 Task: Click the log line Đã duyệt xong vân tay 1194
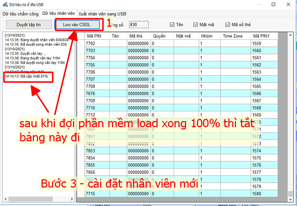click(35, 63)
